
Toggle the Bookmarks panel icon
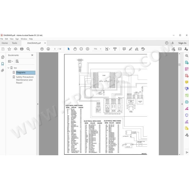(x=3, y=64)
